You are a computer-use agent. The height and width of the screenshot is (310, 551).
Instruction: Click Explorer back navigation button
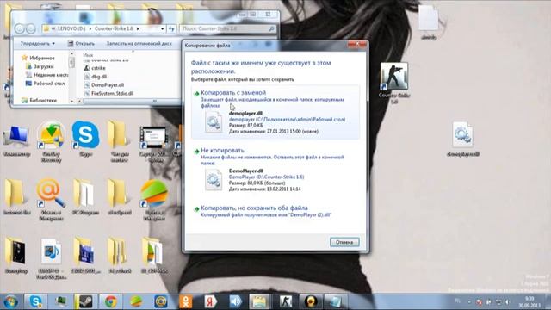(20, 28)
